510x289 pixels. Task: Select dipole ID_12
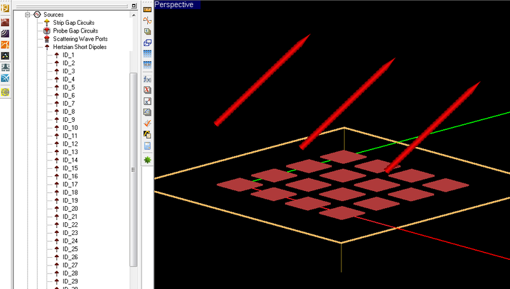pos(70,144)
